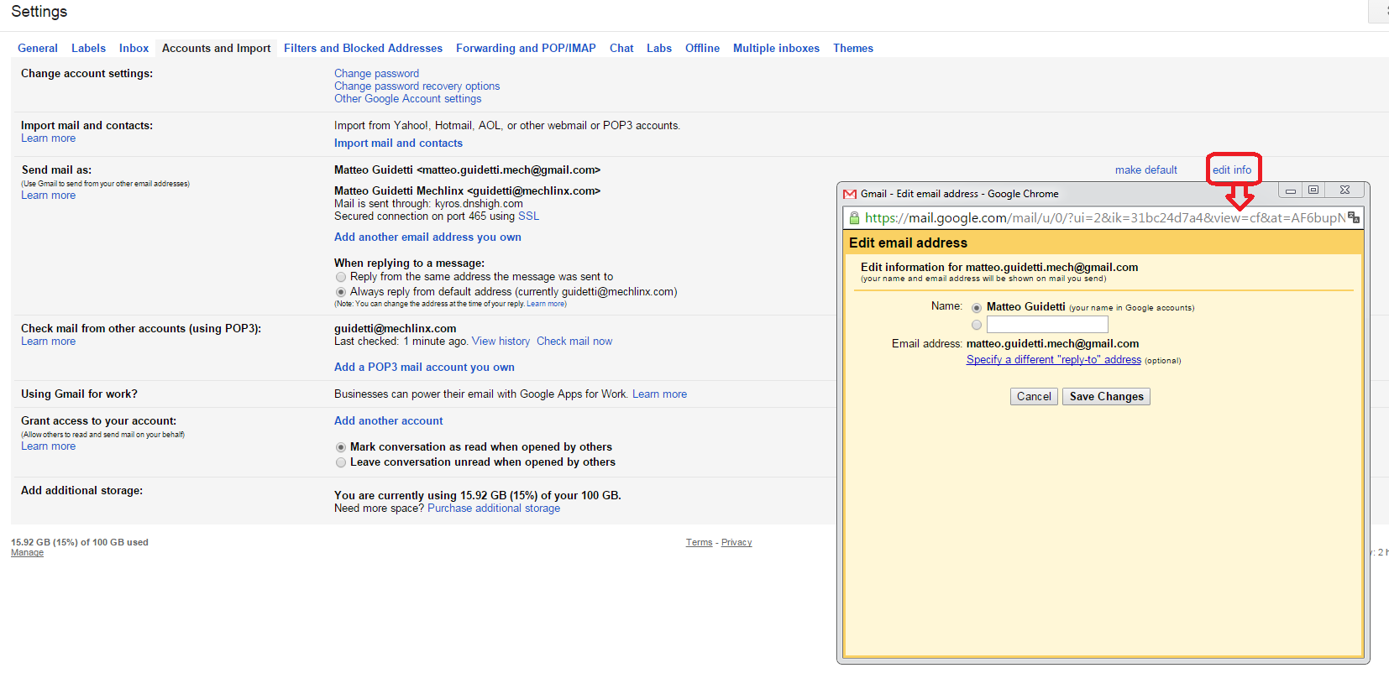Open 'Add another email address you own'
This screenshot has width=1389, height=673.
click(427, 237)
